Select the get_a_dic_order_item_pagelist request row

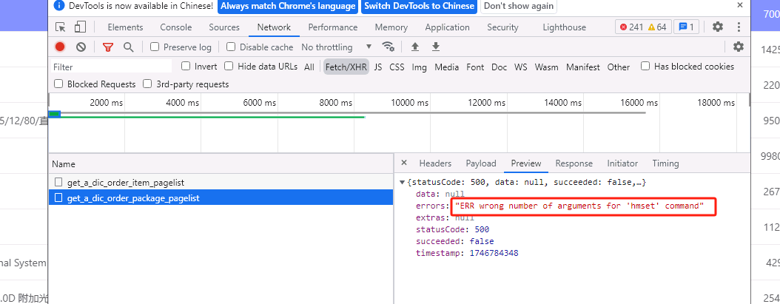coord(221,182)
